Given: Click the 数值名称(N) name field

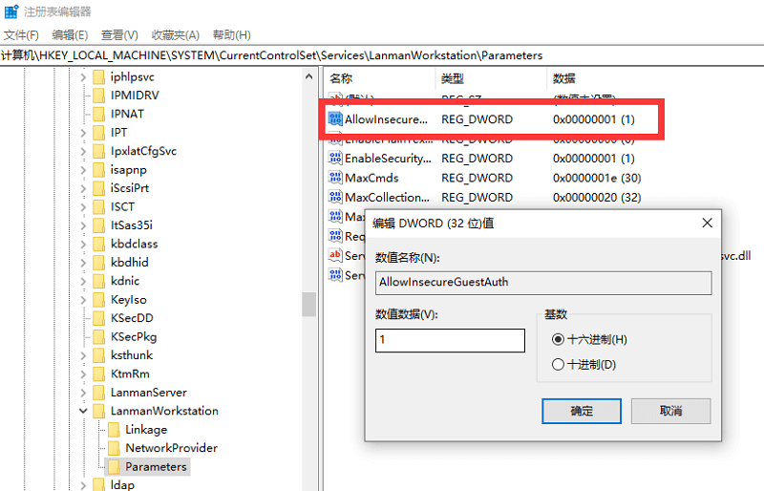Looking at the screenshot, I should point(543,283).
